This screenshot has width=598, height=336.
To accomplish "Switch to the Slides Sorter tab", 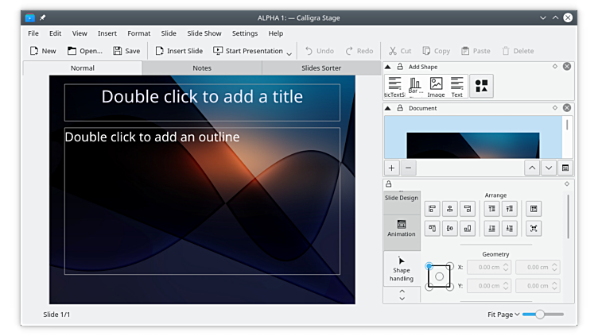I will tap(320, 68).
